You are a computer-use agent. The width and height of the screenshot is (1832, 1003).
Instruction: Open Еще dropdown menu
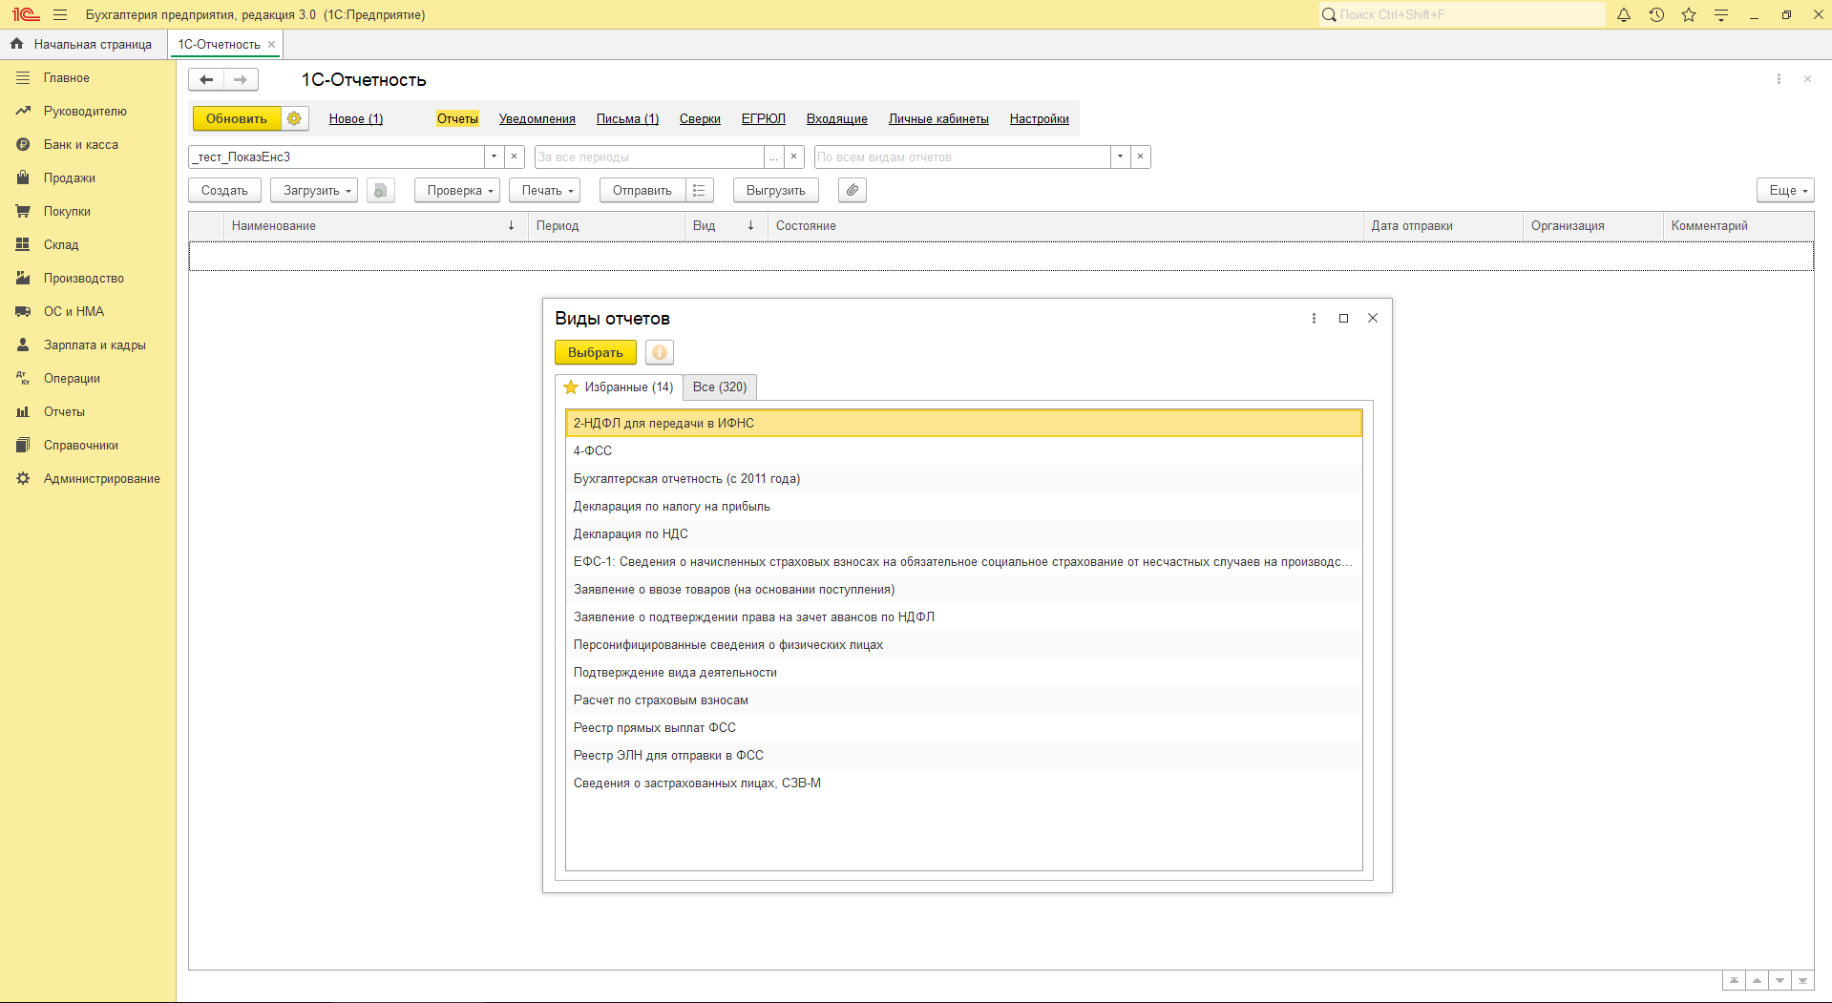coord(1785,190)
